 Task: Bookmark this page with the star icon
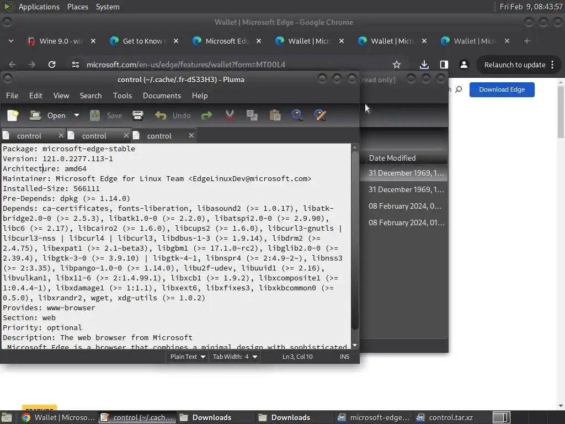click(397, 65)
